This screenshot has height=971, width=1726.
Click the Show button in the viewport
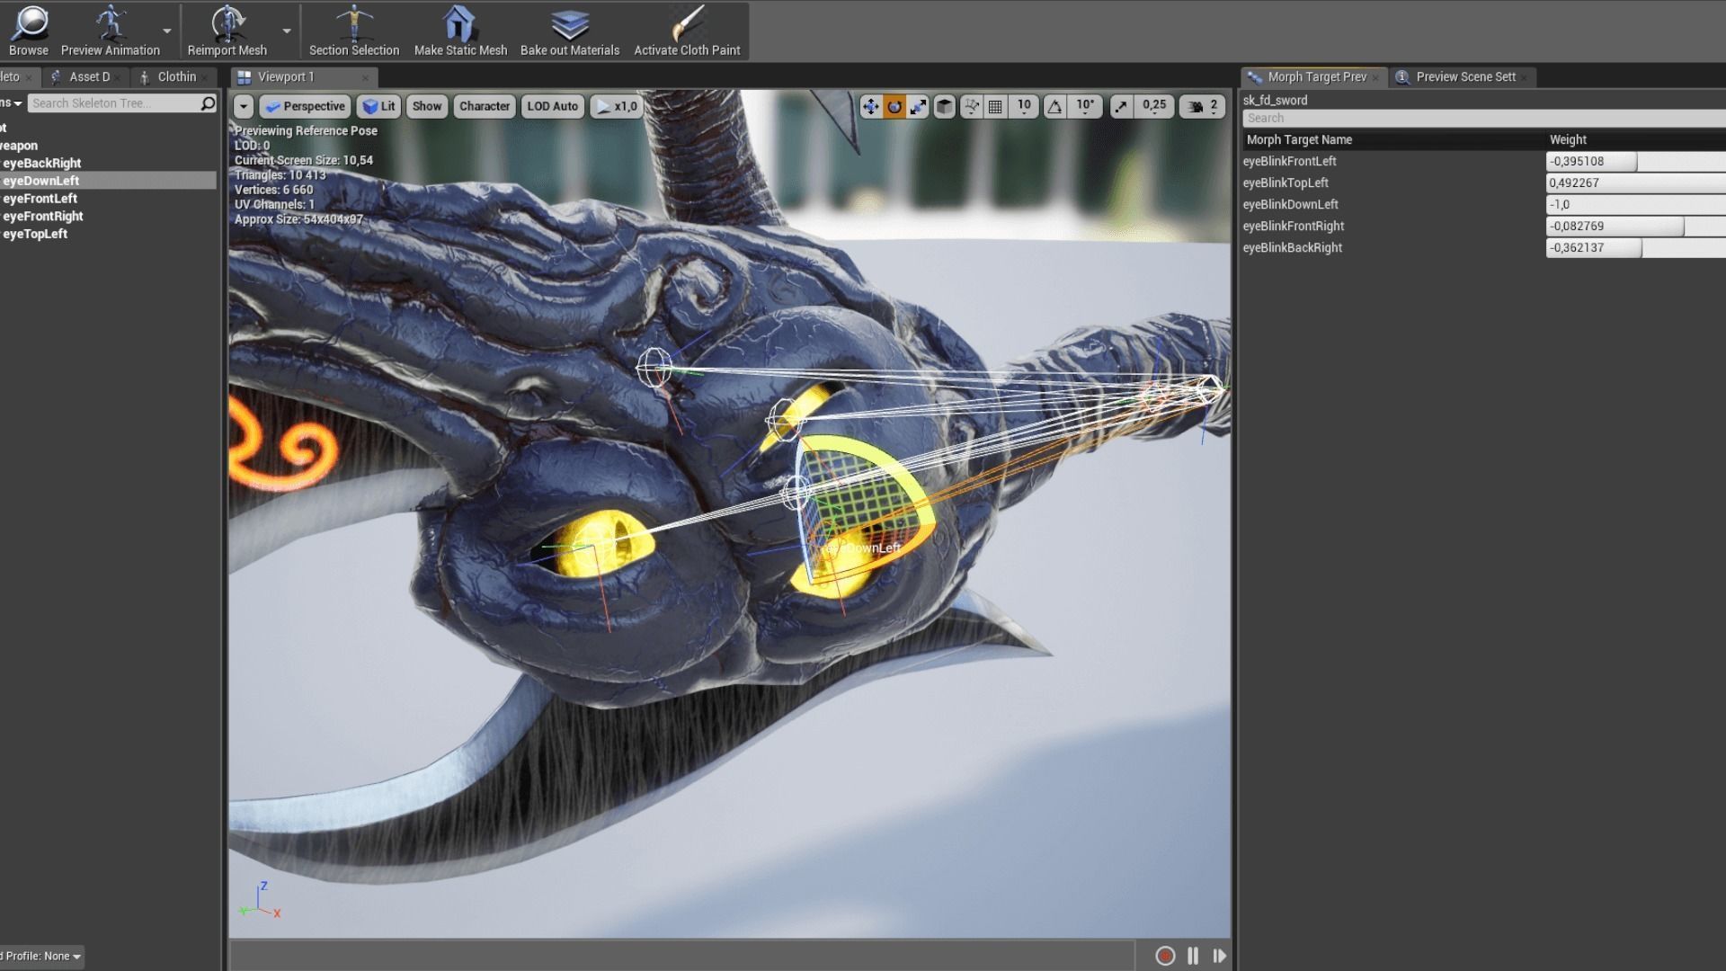[x=426, y=106]
